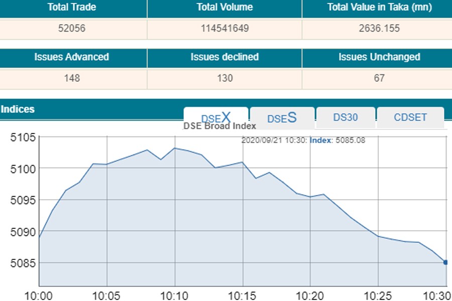Open the DSES index tab
This screenshot has height=301, width=452.
click(282, 118)
